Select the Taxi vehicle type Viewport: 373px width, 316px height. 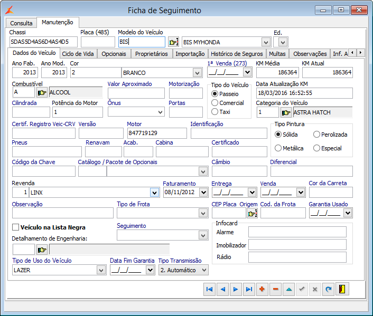click(215, 112)
